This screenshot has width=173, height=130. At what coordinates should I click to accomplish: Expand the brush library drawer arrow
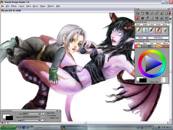coord(152,35)
